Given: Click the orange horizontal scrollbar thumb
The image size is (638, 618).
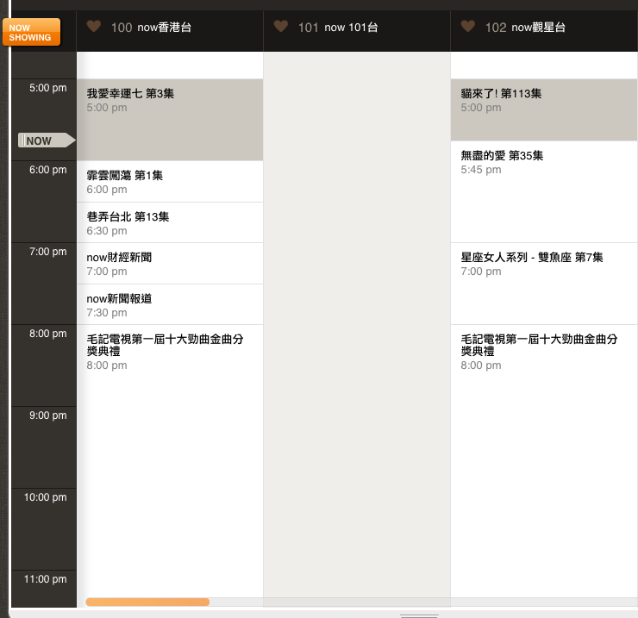Looking at the screenshot, I should coord(147,602).
